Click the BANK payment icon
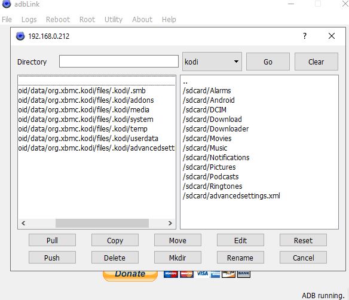Viewport: 349px width, 300px height. tap(244, 274)
